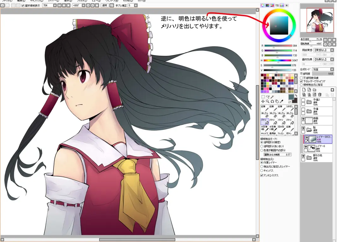Delete the layer with trash icon
The image size is (337, 242).
coord(320,95)
